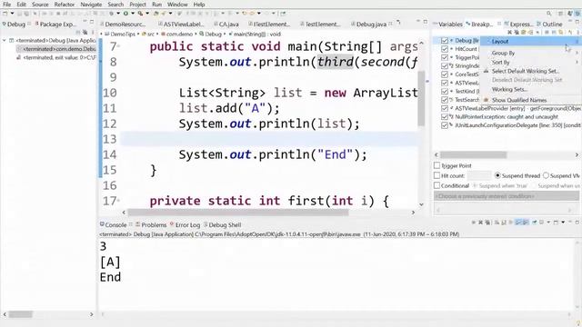The width and height of the screenshot is (582, 327).
Task: Click Collapse All icon in Debug view
Action: [x=77, y=33]
